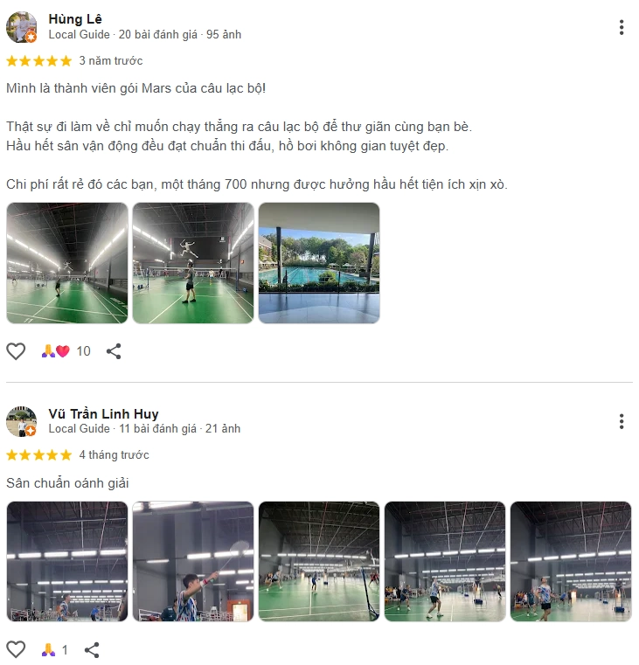
Task: Open fourth photo in second review
Action: pyautogui.click(x=445, y=562)
